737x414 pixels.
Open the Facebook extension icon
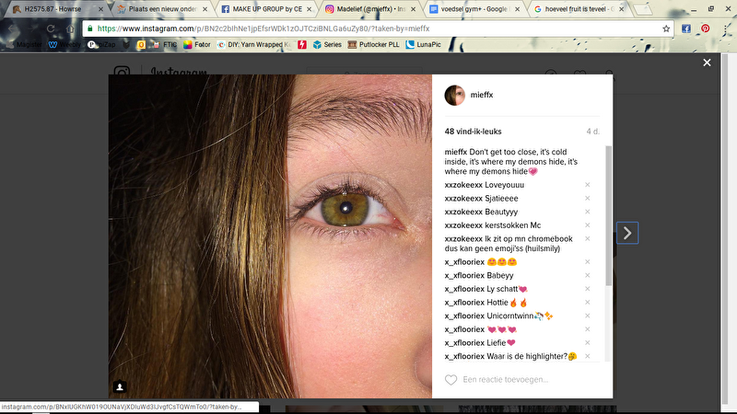click(x=686, y=29)
